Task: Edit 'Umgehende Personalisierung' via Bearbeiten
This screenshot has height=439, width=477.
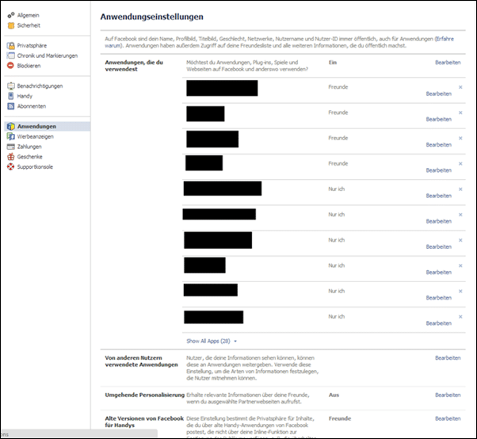Action: click(448, 395)
